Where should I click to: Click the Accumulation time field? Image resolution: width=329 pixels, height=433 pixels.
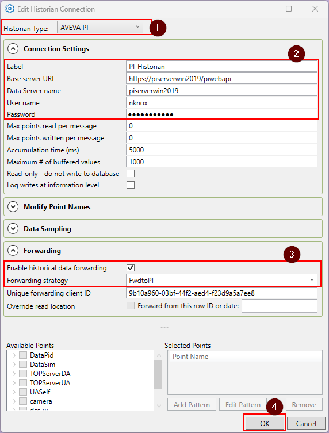click(x=221, y=150)
